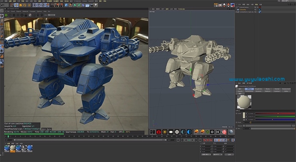The width and height of the screenshot is (296, 162).
Task: Toggle the Clay mode sphere in Live Viewer
Action: (x=30, y=15)
